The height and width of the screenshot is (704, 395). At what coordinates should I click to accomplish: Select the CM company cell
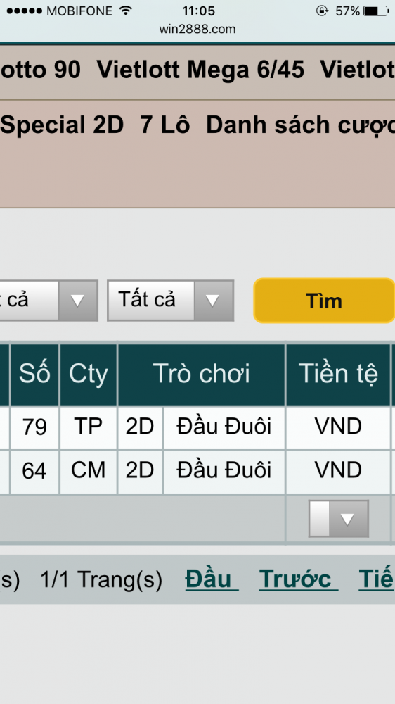[x=89, y=472]
